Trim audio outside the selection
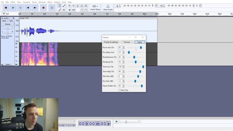233x131 pixels. (70, 10)
